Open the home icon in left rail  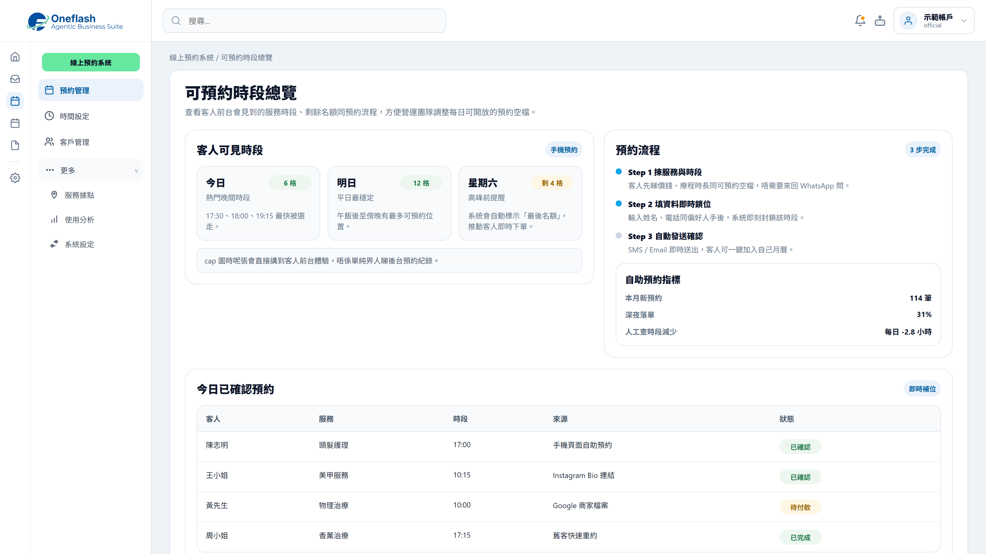click(15, 57)
